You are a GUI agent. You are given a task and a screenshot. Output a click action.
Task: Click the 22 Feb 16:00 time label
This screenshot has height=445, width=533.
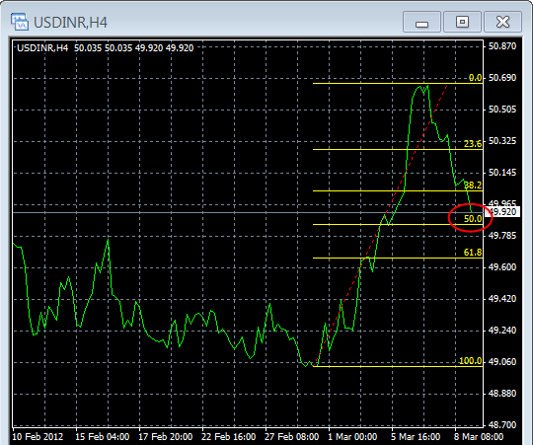(228, 437)
